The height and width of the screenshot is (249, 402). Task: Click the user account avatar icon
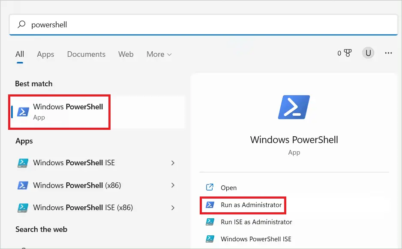pos(368,53)
